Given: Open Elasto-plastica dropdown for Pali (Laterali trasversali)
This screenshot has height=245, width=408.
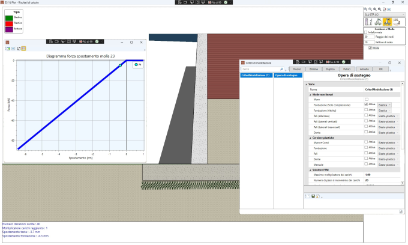Looking at the screenshot, I should pyautogui.click(x=388, y=127).
